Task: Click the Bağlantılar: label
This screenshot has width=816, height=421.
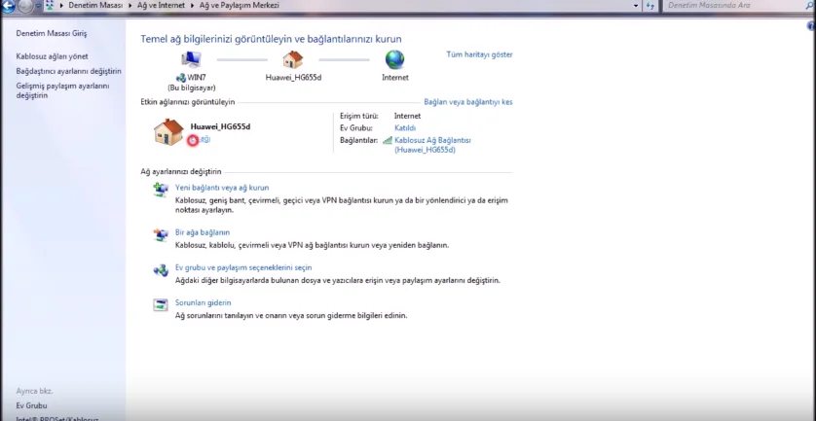Action: (x=358, y=140)
